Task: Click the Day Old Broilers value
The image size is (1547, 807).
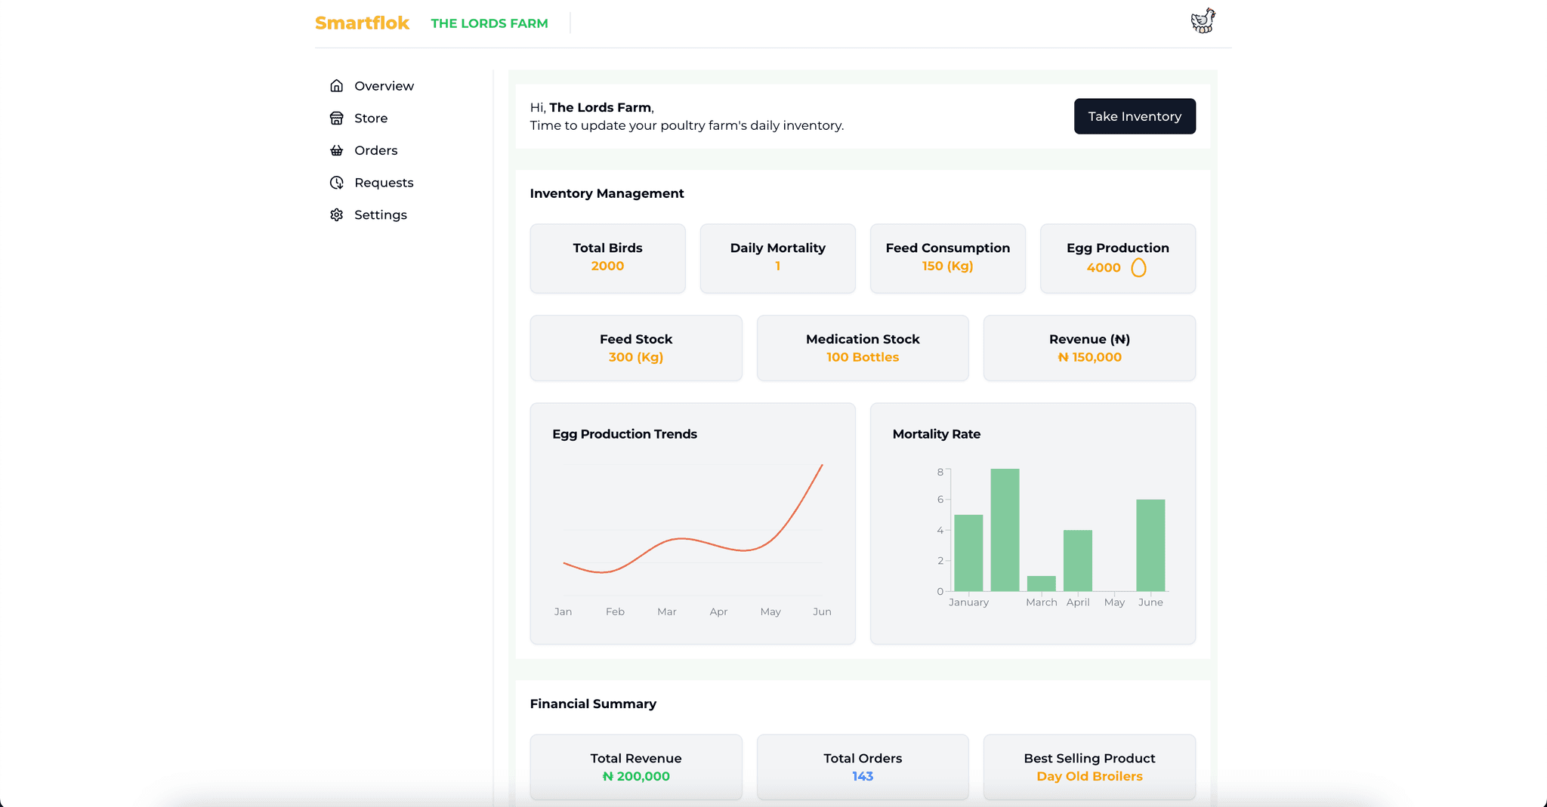Action: pyautogui.click(x=1089, y=776)
